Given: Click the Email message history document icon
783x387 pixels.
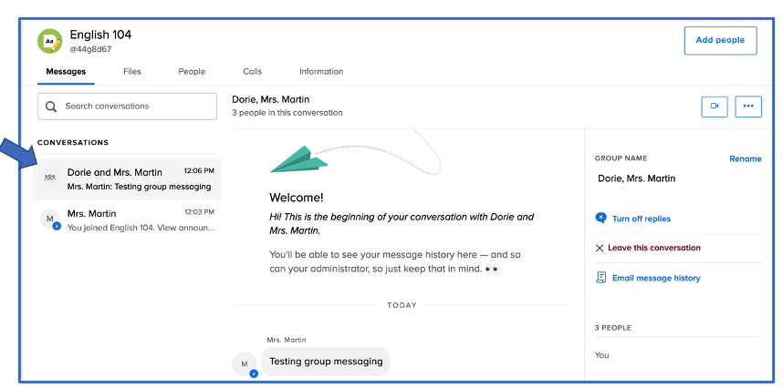Looking at the screenshot, I should pos(600,278).
